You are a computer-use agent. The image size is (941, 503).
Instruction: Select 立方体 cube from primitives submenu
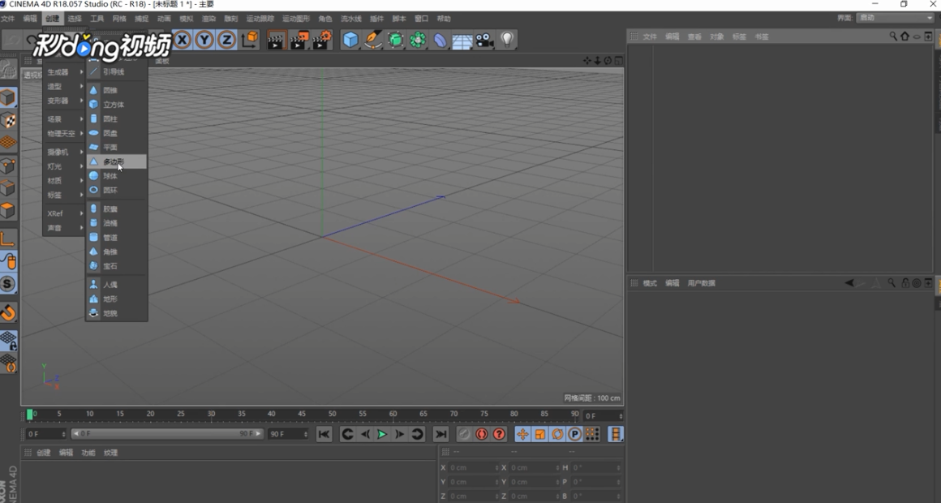(x=117, y=105)
